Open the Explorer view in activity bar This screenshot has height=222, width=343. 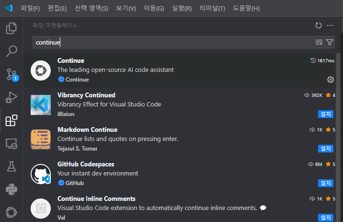click(x=11, y=28)
